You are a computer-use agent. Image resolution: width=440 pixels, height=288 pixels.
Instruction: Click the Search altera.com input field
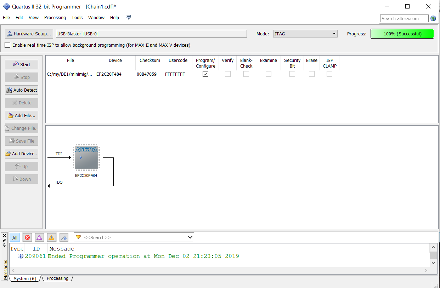404,18
